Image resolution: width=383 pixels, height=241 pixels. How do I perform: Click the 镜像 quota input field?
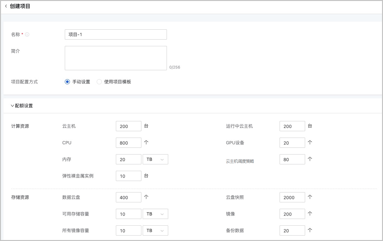(x=292, y=214)
